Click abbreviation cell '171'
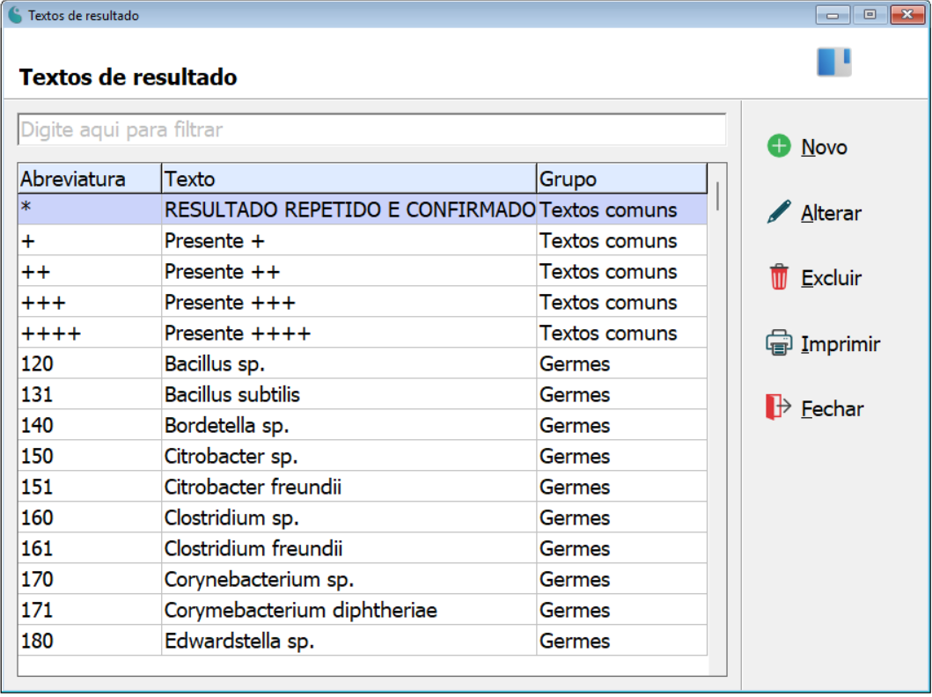Image resolution: width=932 pixels, height=697 pixels. point(89,610)
